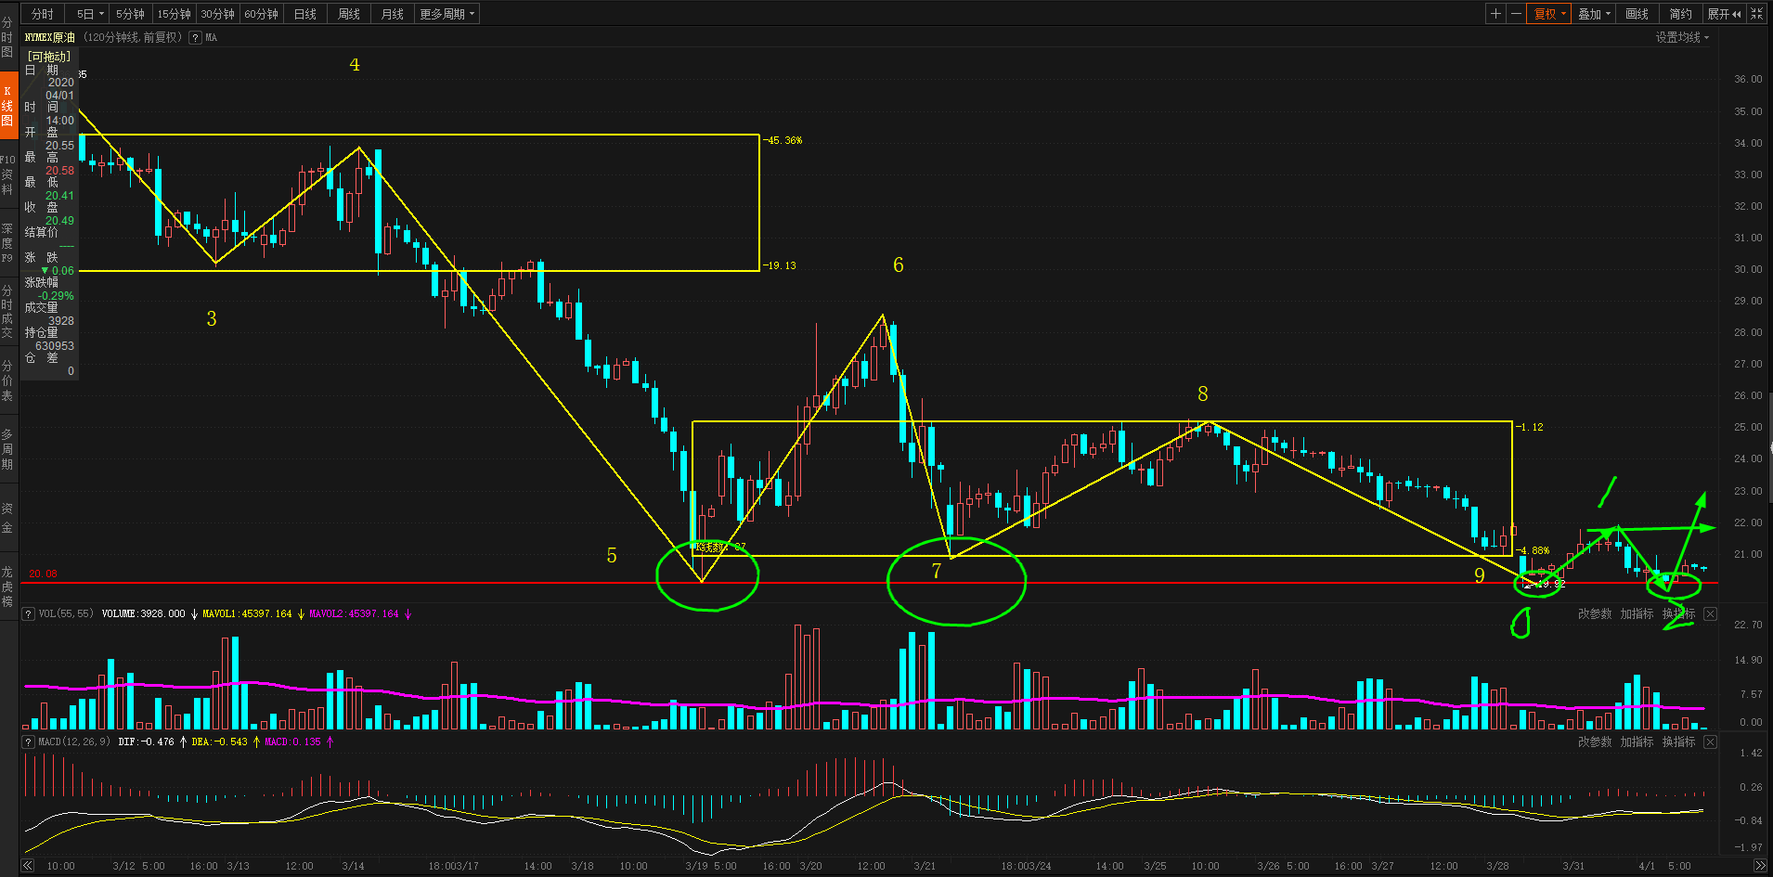Viewport: 1773px width, 877px height.
Task: Open 更多周期 more periods dropdown
Action: (446, 14)
